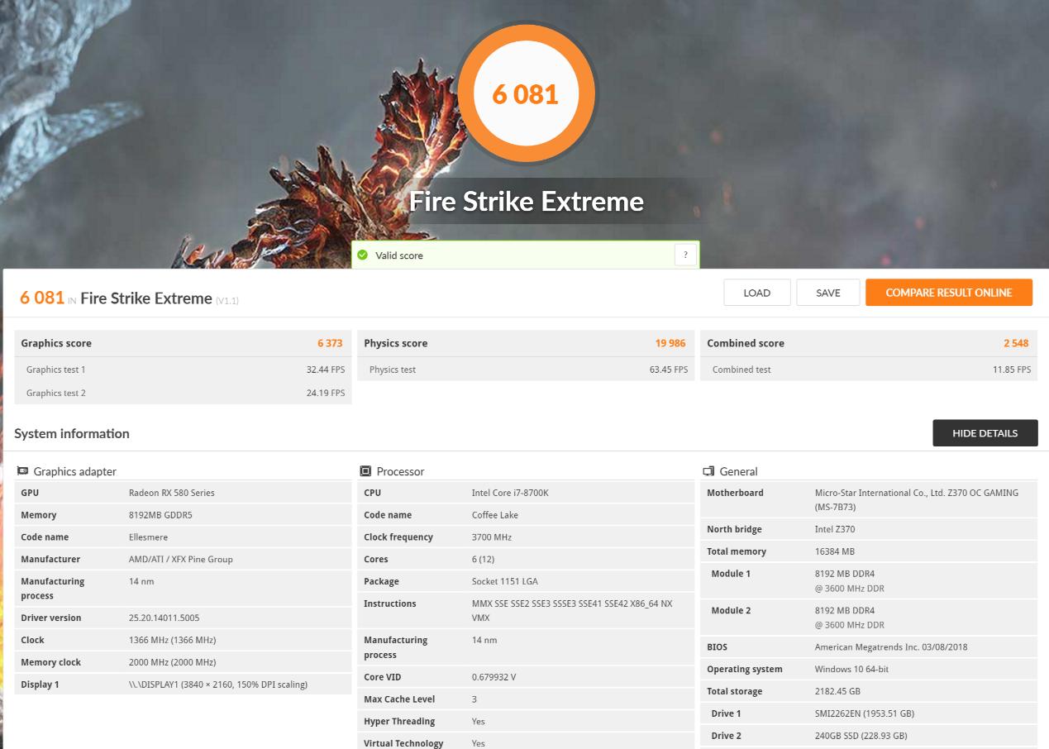1049x749 pixels.
Task: Click the Valid score message bar
Action: [526, 255]
